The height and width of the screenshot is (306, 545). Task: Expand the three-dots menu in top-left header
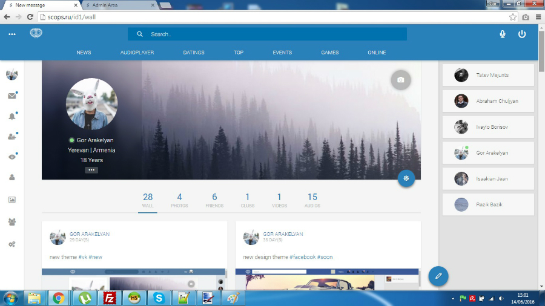tap(12, 34)
